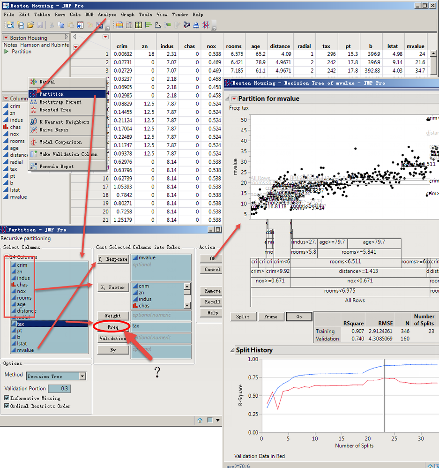This screenshot has width=439, height=468.
Task: Click the Save floppy disk icon
Action: coord(40,25)
